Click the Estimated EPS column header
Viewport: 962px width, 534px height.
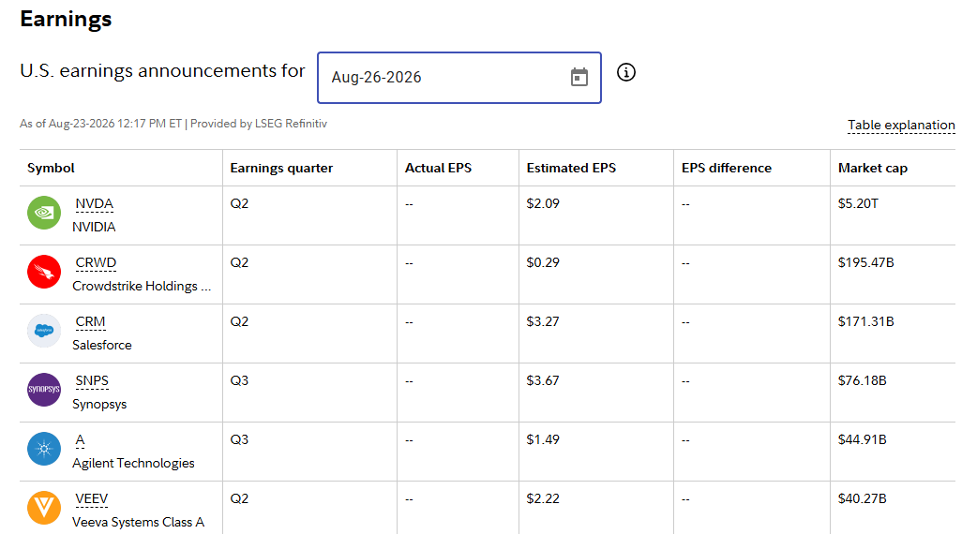tap(571, 168)
